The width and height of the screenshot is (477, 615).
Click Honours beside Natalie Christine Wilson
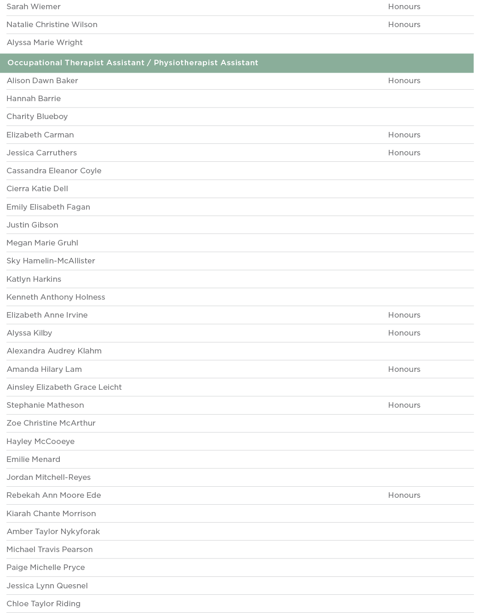click(x=404, y=25)
